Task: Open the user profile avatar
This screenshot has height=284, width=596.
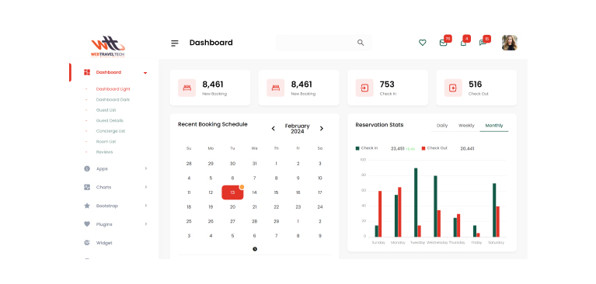Action: pos(509,43)
